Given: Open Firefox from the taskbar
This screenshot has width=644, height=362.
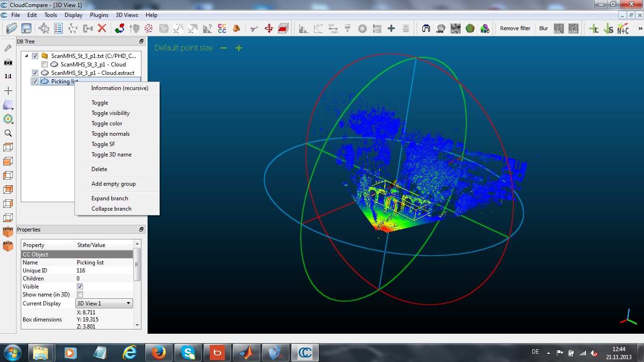Looking at the screenshot, I should [x=159, y=352].
